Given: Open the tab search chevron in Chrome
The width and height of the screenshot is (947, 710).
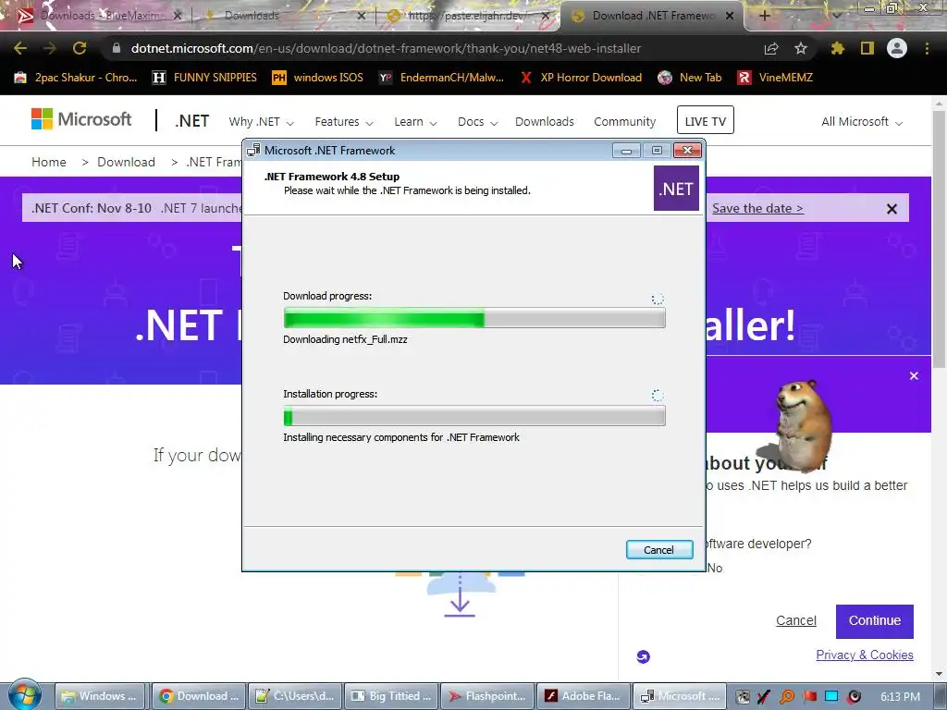Looking at the screenshot, I should tap(837, 16).
